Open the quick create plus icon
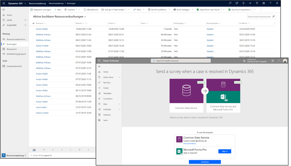 pyautogui.click(x=250, y=3)
